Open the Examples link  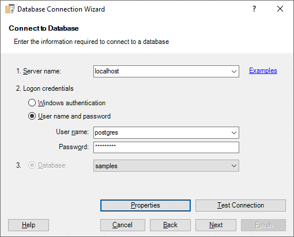pyautogui.click(x=263, y=71)
